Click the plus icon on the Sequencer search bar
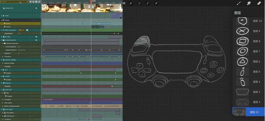This screenshot has height=121, width=265. tap(20, 2)
